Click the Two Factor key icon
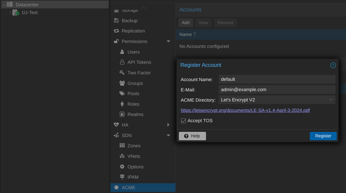The width and height of the screenshot is (346, 193). 122,73
